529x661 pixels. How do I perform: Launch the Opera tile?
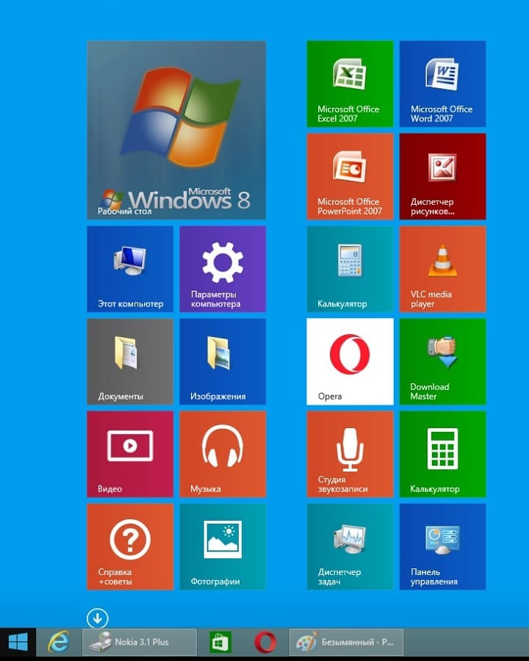(x=350, y=361)
